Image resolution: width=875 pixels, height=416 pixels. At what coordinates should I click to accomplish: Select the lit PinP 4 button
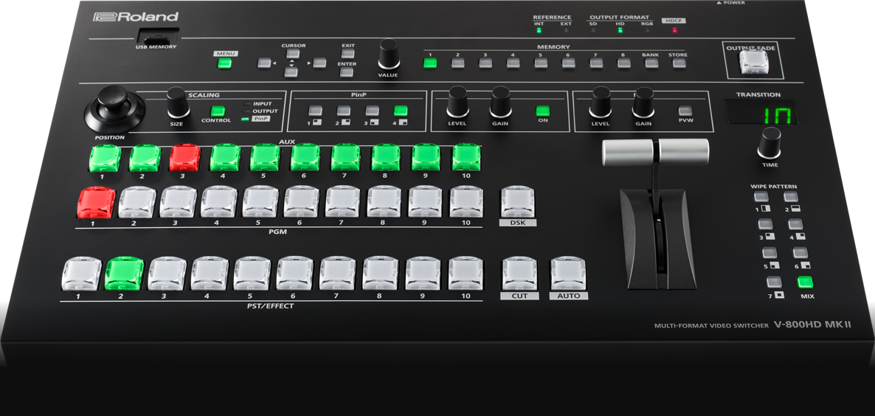tap(401, 111)
